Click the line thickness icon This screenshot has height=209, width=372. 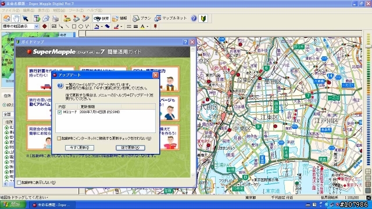click(135, 26)
